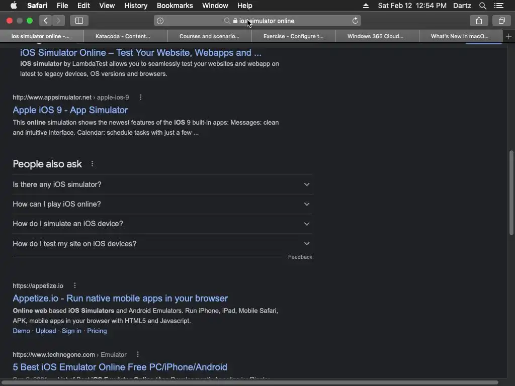Click the Pricing sitelink under Appetize.io
Image resolution: width=515 pixels, height=386 pixels.
97,331
